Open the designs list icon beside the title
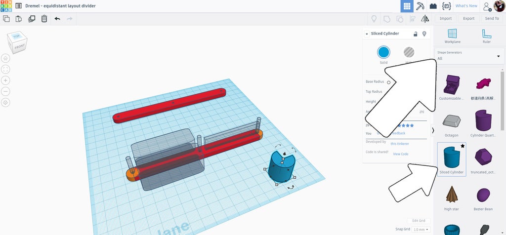The height and width of the screenshot is (235, 506). click(19, 6)
